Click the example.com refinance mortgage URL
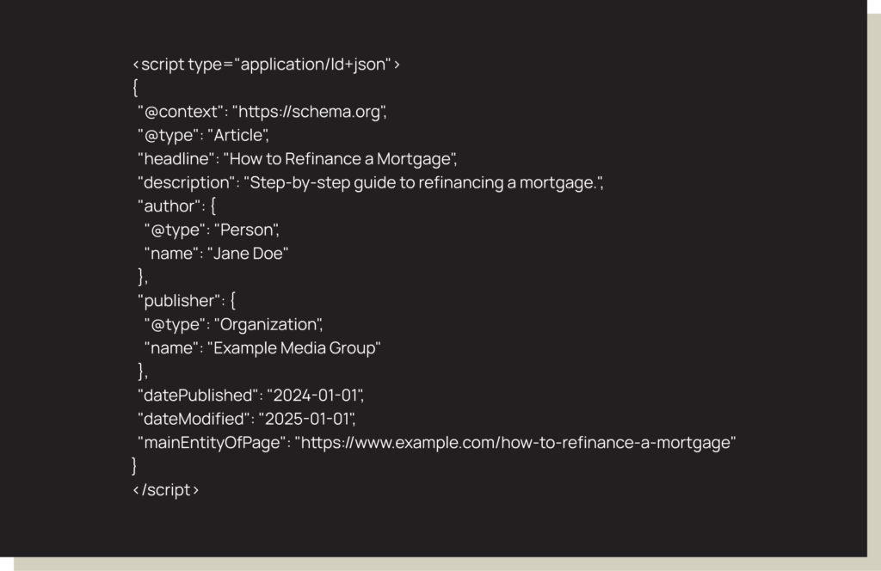881x571 pixels. (515, 443)
